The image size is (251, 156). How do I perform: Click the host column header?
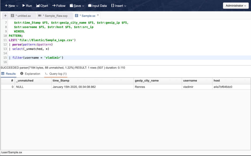pyautogui.click(x=217, y=81)
